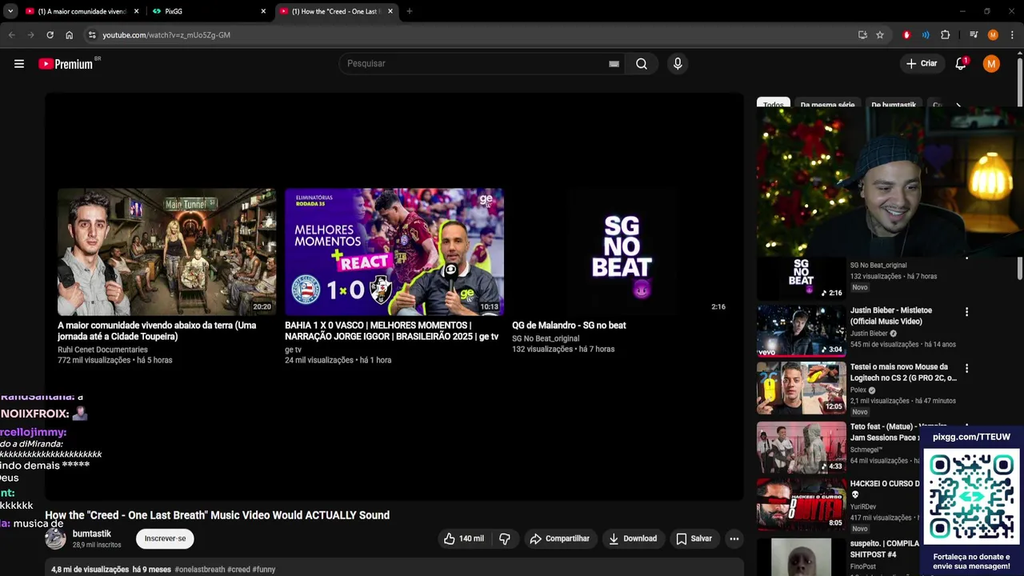The image size is (1024, 576).
Task: Open Ruhi Cenet Documentaries channel link
Action: click(102, 350)
